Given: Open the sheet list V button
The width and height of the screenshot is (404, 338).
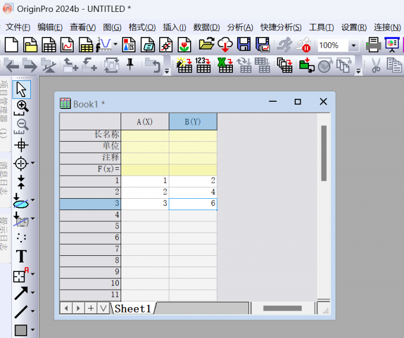Looking at the screenshot, I should click(103, 308).
